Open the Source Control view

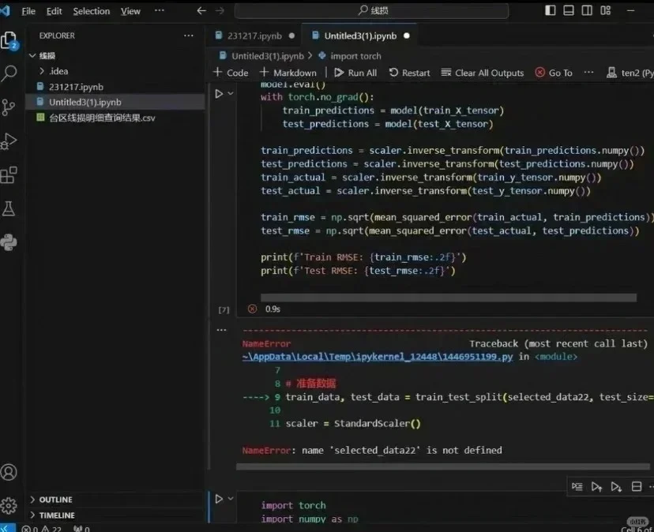coord(9,107)
